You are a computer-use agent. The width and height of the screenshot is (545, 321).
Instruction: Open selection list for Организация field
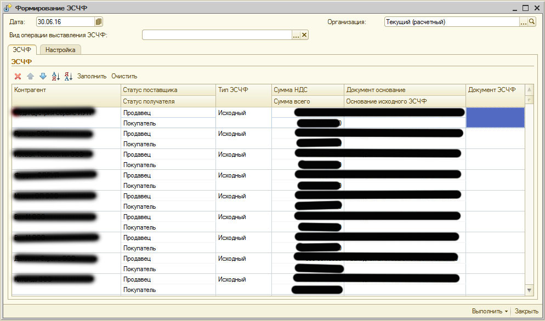pos(523,22)
